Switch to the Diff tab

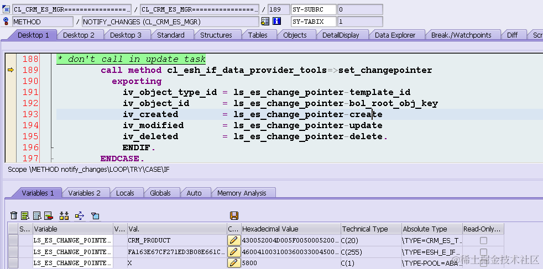512,35
